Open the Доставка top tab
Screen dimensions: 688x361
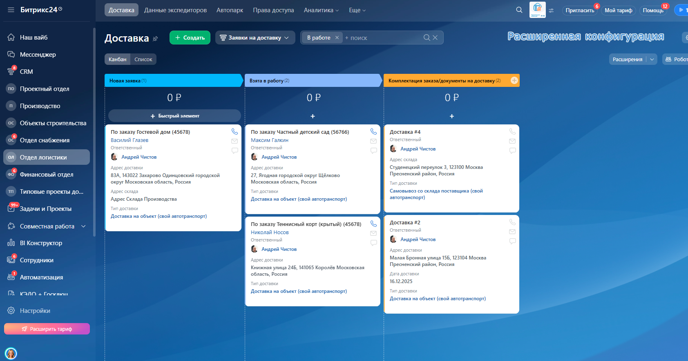point(121,10)
